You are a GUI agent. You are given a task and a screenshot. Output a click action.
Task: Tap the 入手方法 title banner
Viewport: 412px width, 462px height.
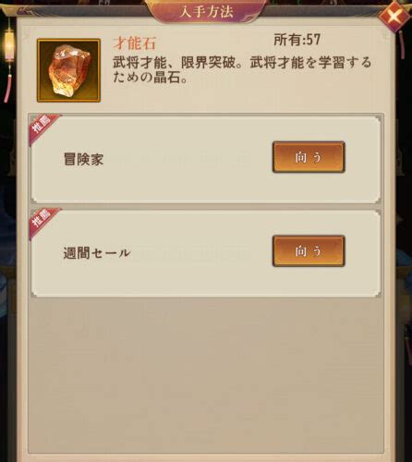click(206, 12)
